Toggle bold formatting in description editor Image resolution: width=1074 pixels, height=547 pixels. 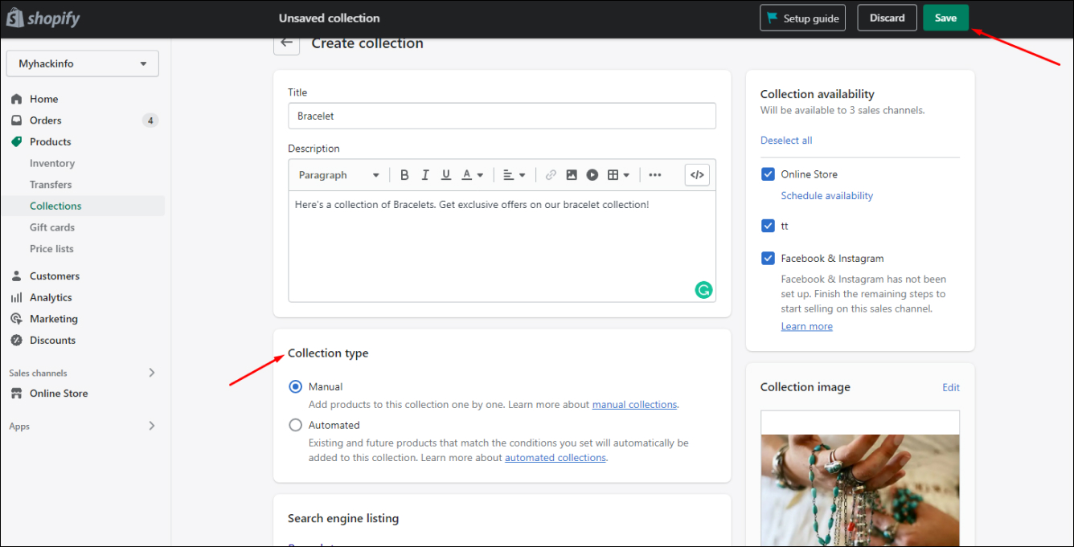(x=404, y=175)
